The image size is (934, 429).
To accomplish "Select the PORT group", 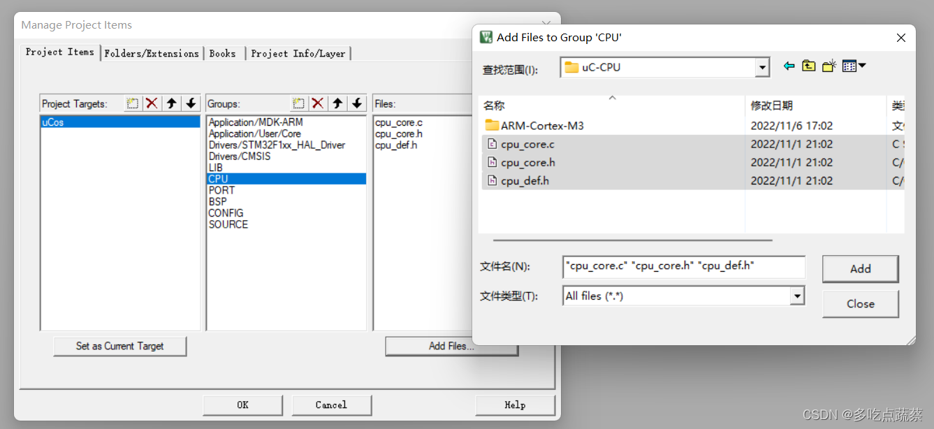I will 221,190.
